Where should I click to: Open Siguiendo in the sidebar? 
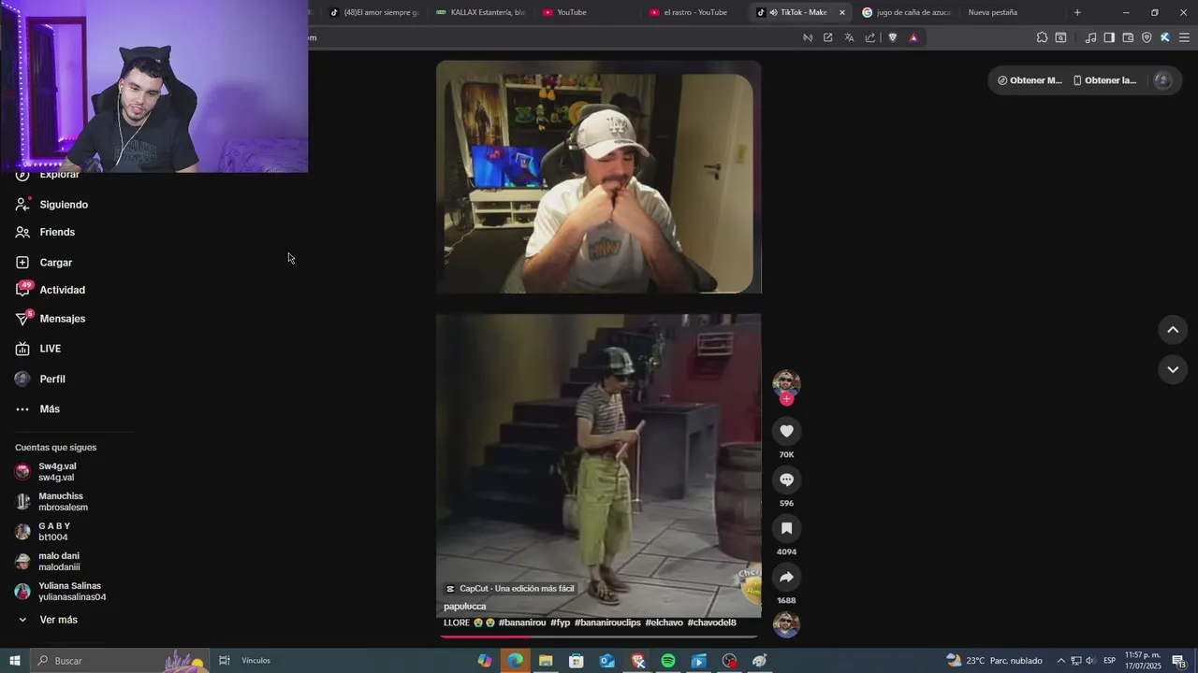coord(64,204)
